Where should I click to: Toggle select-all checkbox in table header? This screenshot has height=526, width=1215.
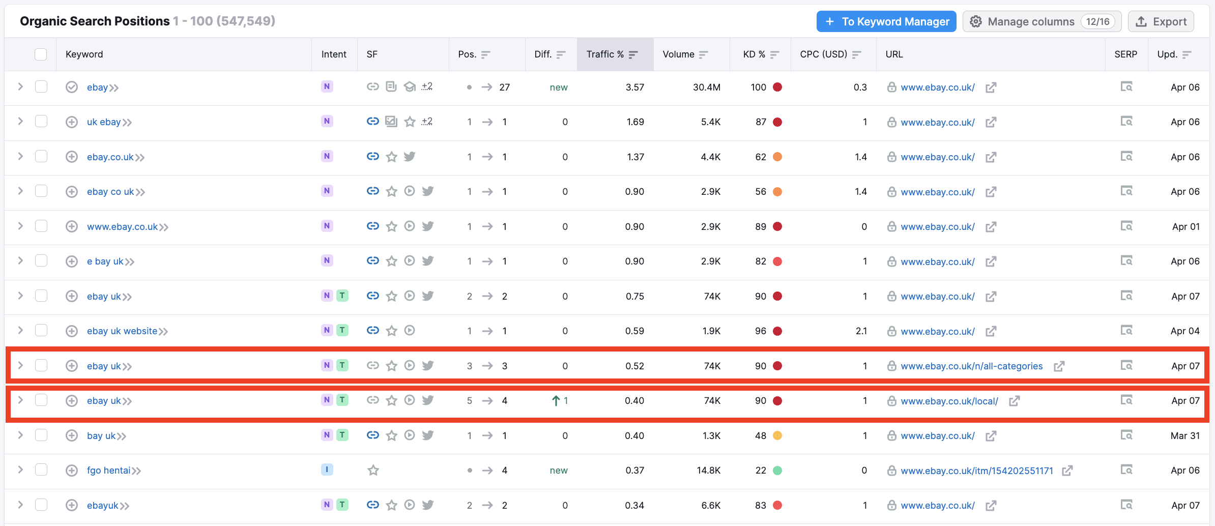coord(41,54)
